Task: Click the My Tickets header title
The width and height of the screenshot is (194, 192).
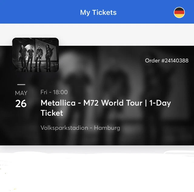Action: point(98,12)
